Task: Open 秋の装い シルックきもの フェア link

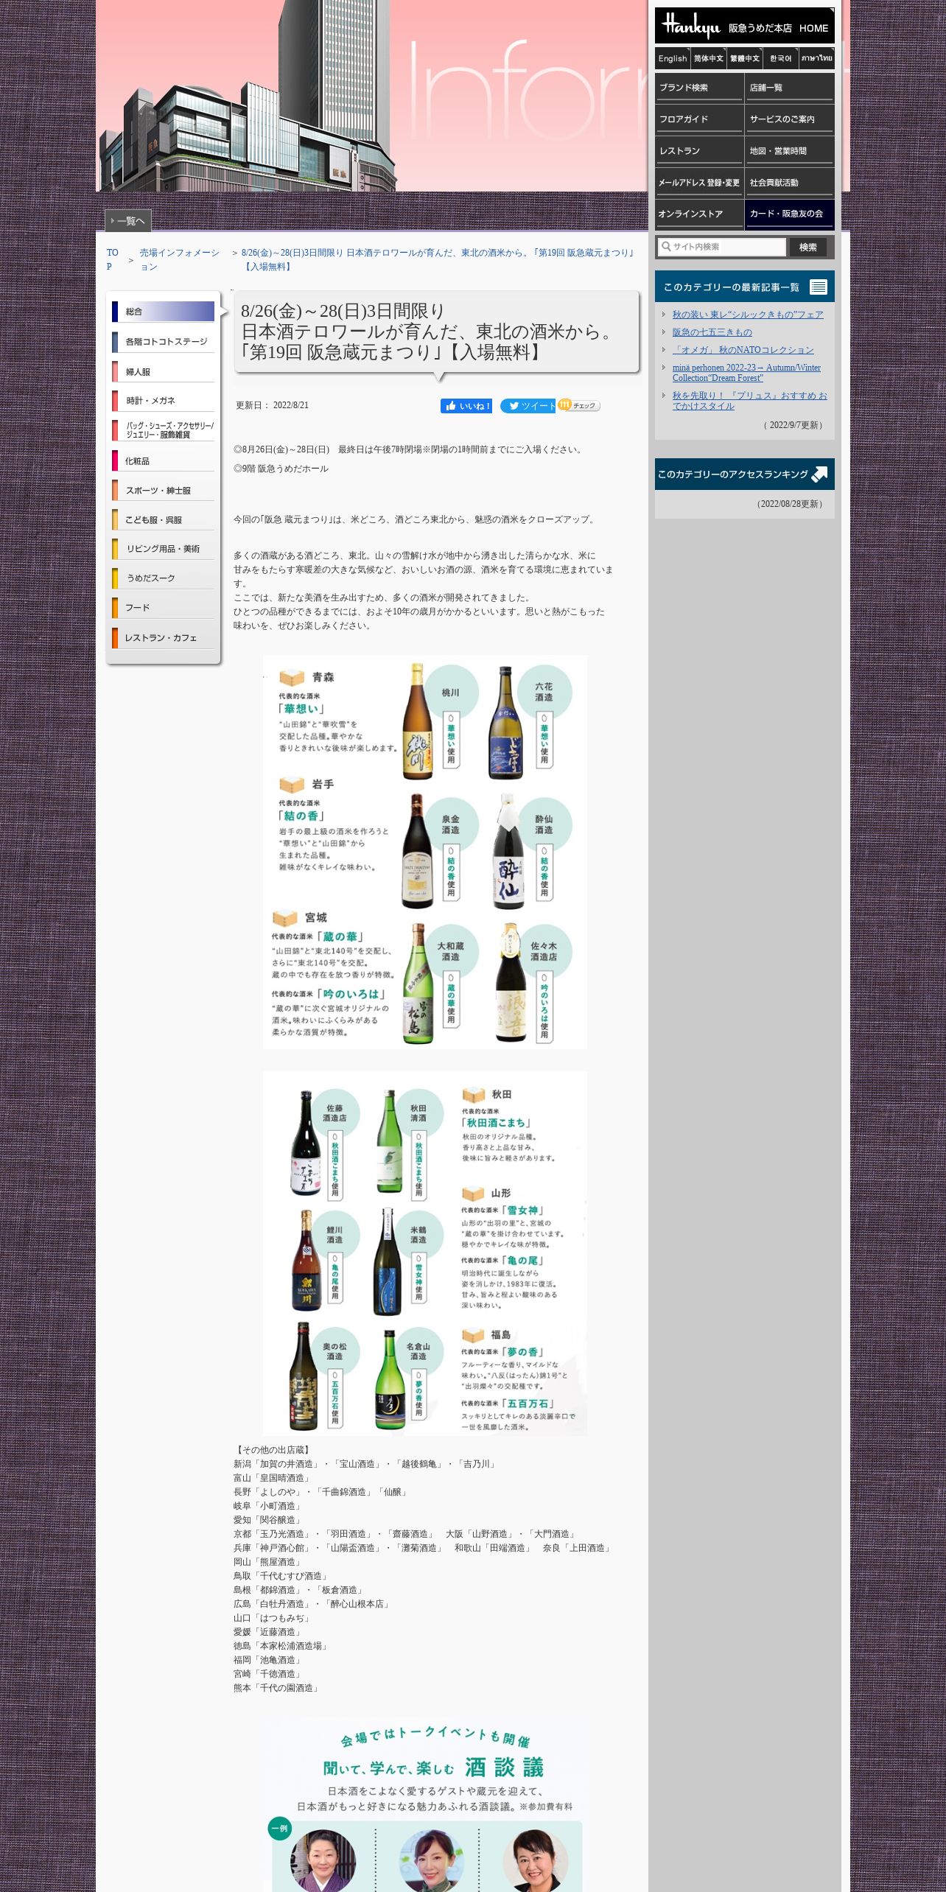Action: tap(748, 315)
